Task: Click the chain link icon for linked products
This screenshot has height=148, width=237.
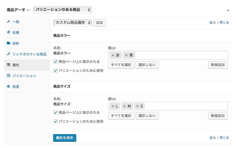Action: [8, 54]
